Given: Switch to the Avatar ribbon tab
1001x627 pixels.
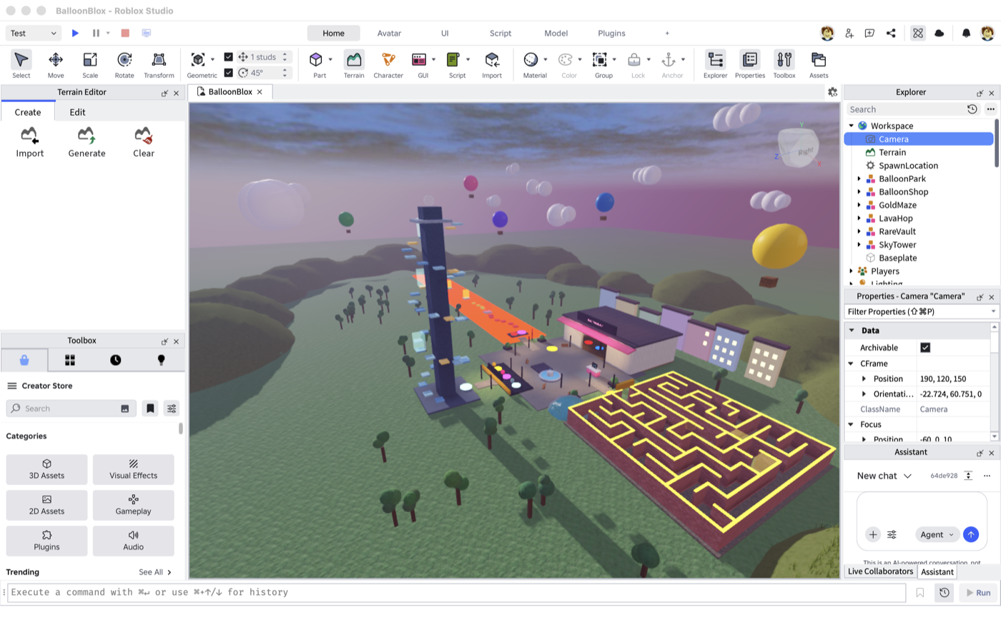Looking at the screenshot, I should pyautogui.click(x=389, y=33).
